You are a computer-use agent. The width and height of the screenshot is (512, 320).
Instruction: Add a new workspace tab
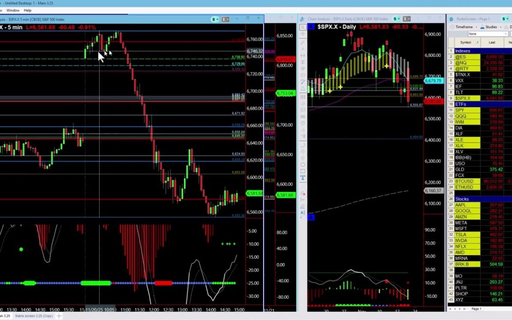pyautogui.click(x=59, y=316)
